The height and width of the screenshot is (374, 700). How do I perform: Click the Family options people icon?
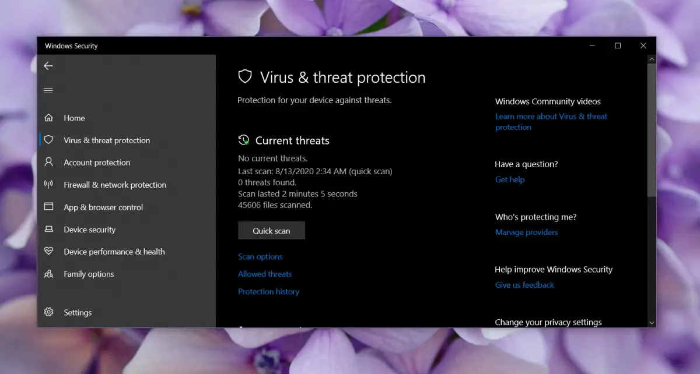(x=49, y=274)
